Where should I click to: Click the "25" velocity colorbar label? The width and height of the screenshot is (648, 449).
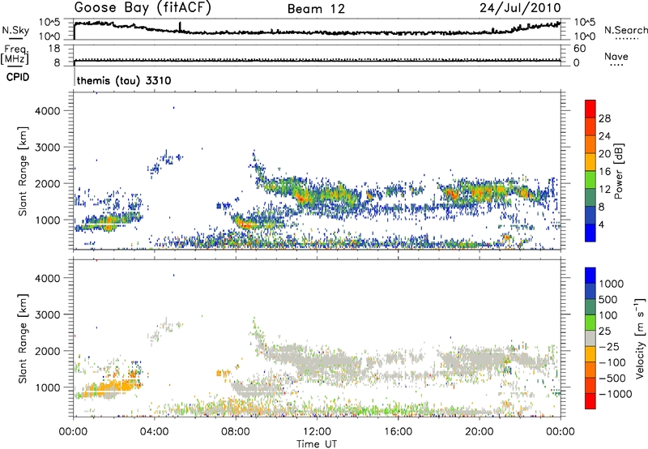click(605, 331)
